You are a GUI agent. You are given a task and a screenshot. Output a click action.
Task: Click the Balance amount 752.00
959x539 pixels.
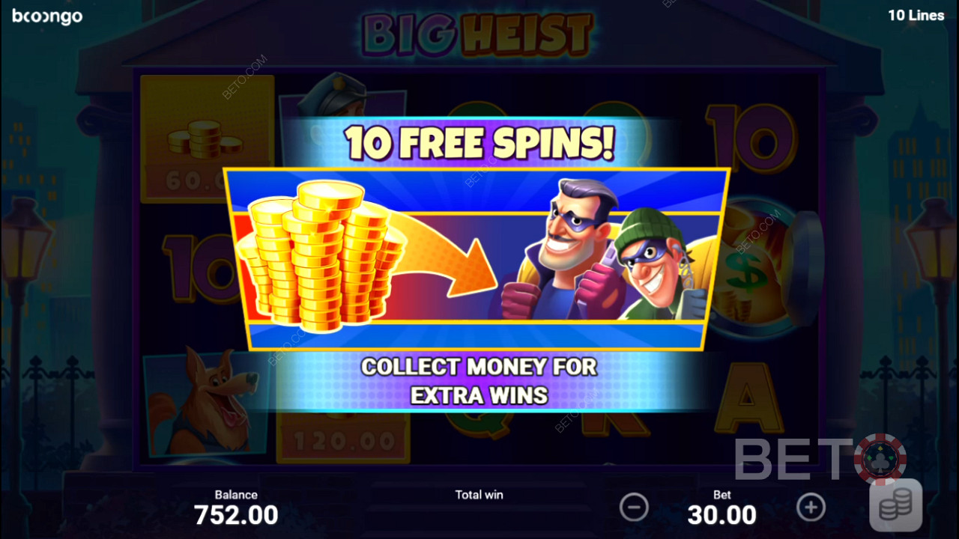tap(236, 515)
